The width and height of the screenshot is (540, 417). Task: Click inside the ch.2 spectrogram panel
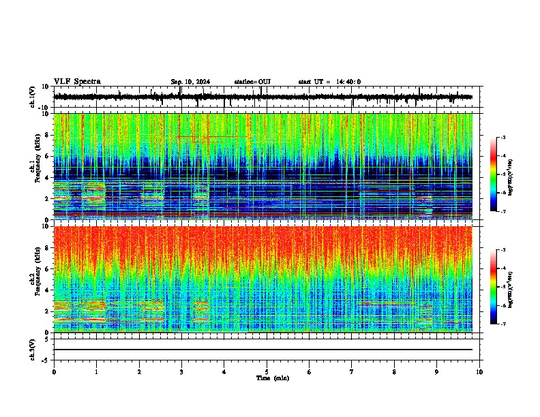click(263, 279)
